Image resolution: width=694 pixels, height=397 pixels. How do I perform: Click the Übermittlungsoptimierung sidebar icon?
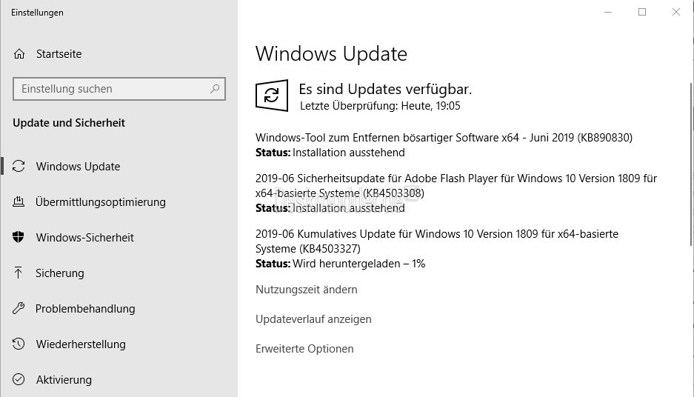[19, 201]
